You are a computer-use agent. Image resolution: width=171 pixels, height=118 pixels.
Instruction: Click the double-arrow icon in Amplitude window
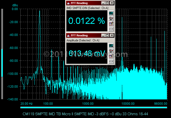pos(111,61)
